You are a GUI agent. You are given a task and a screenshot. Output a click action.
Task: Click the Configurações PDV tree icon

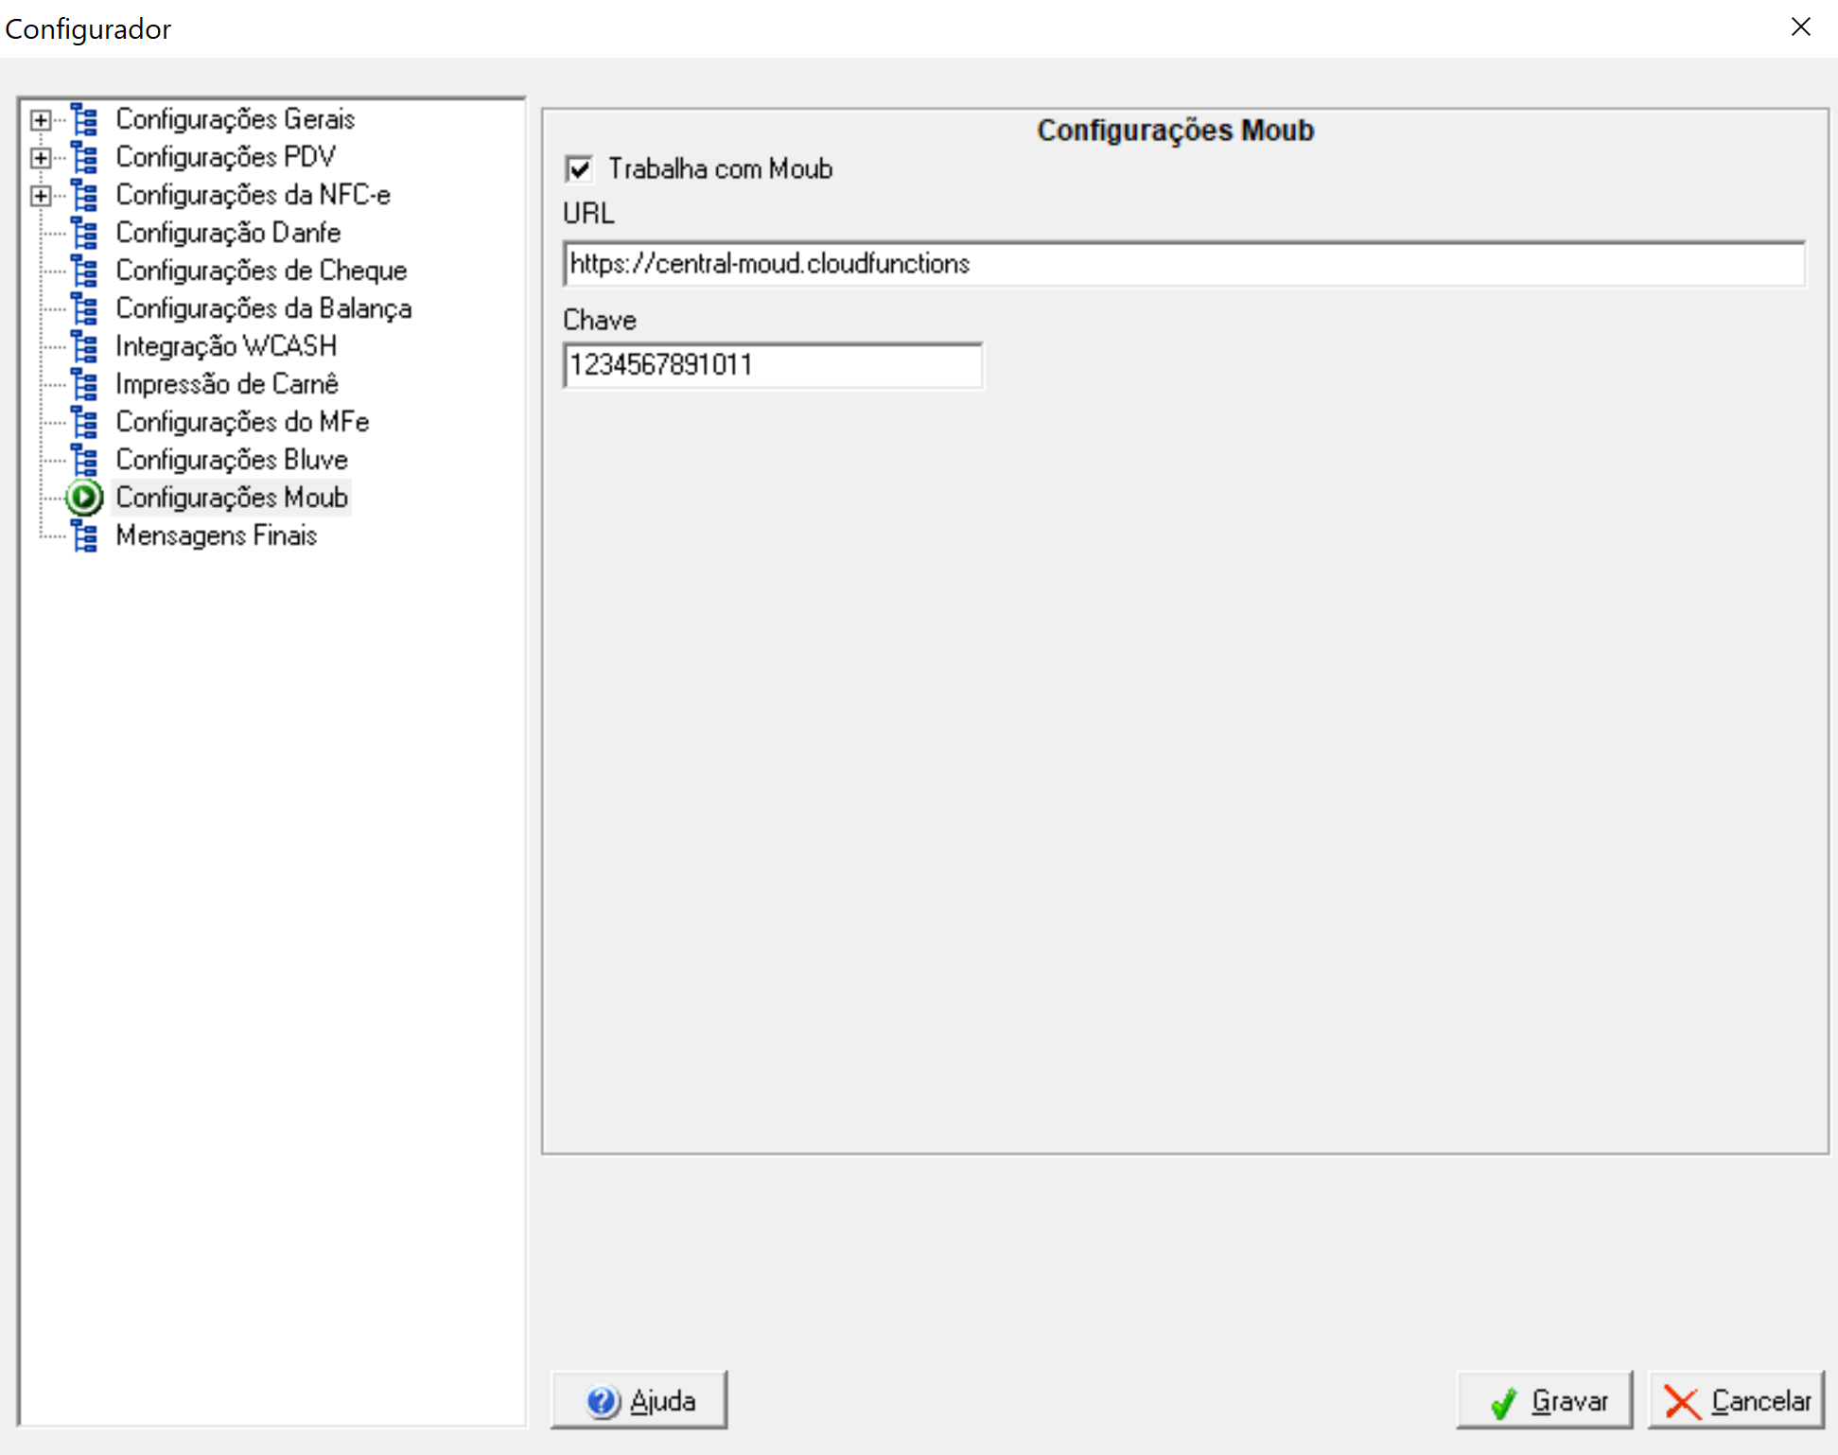click(84, 157)
